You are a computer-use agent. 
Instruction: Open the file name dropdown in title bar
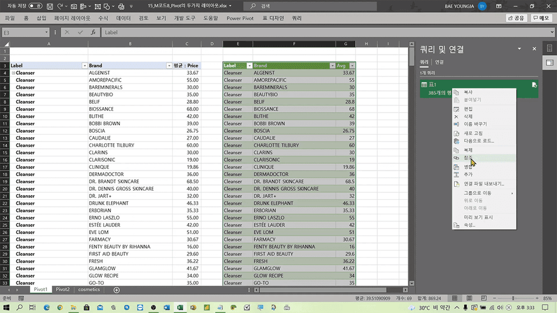(x=230, y=6)
